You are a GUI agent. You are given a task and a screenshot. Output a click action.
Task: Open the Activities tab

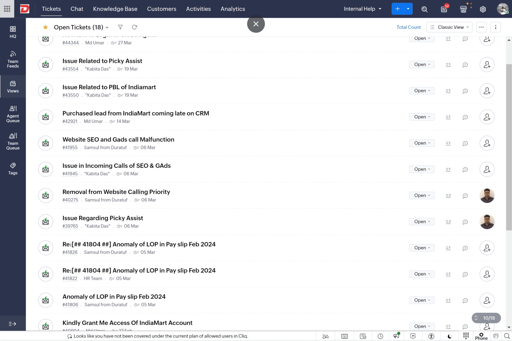click(x=198, y=9)
